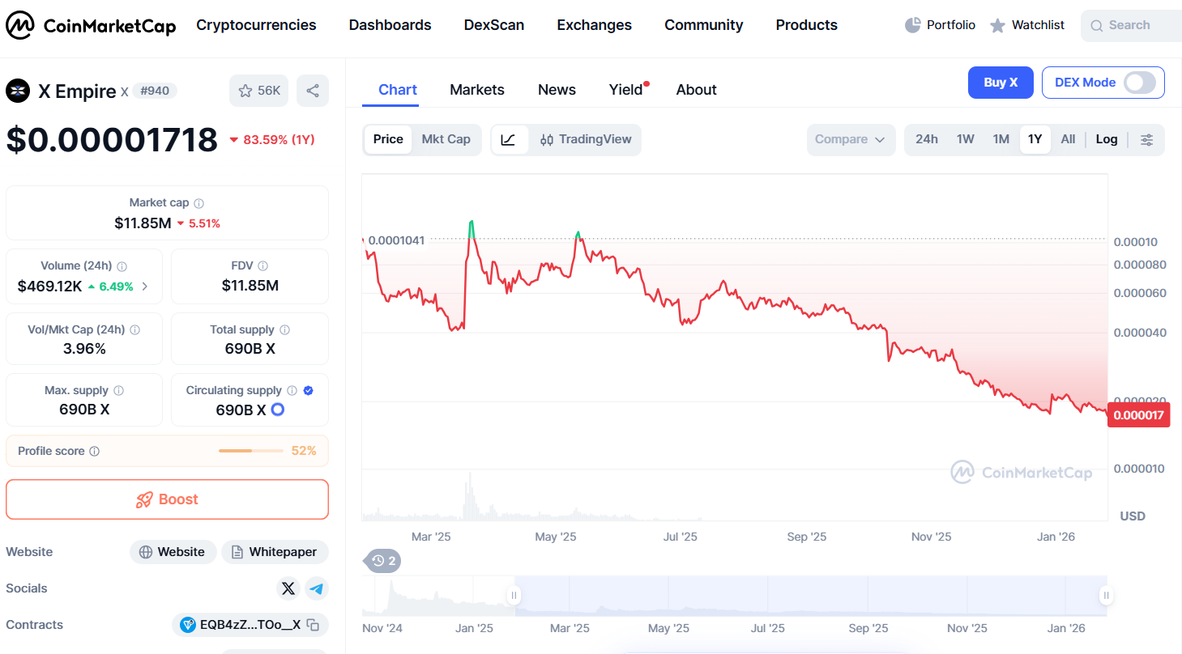Click the CoinMarketCap logo
This screenshot has height=654, width=1182.
(91, 26)
